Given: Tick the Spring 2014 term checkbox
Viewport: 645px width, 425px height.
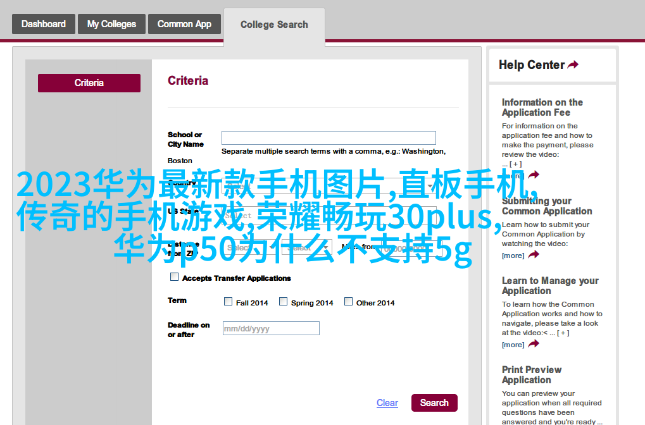Looking at the screenshot, I should 283,302.
